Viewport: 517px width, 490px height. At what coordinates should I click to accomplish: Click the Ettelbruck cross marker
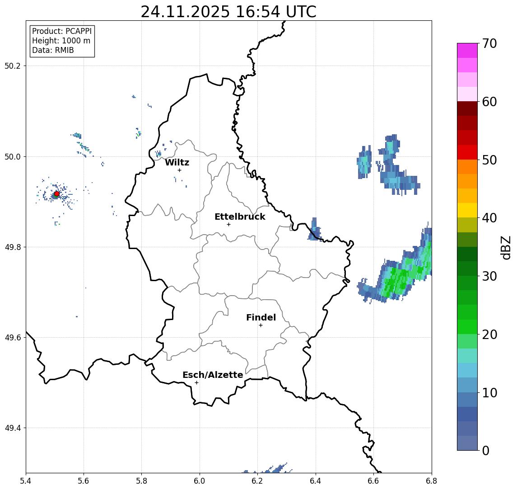point(228,225)
